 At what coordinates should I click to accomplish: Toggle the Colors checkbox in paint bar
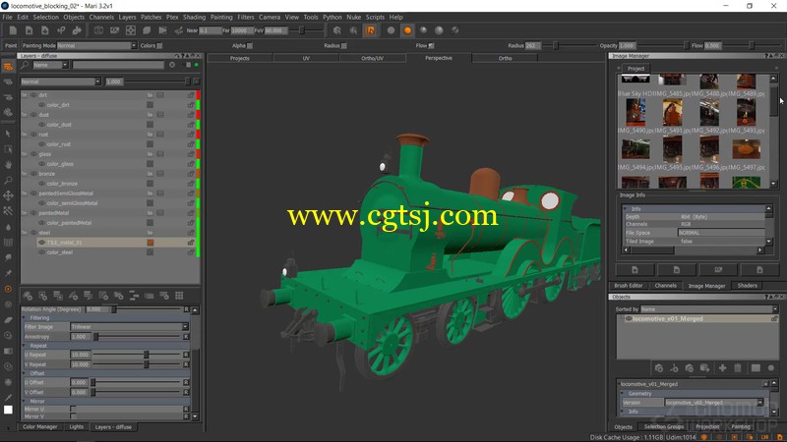point(159,45)
